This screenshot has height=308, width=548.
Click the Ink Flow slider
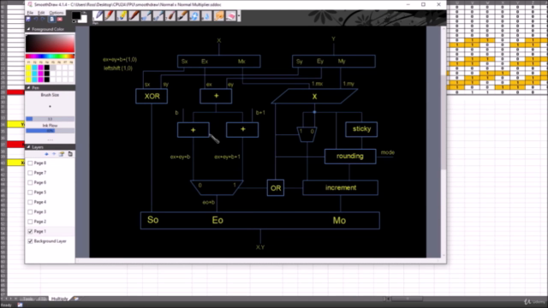(50, 131)
